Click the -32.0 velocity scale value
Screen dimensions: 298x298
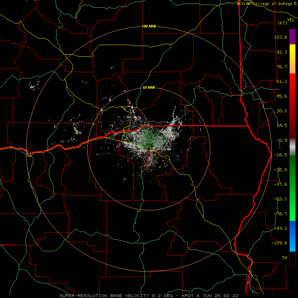[x=280, y=170]
